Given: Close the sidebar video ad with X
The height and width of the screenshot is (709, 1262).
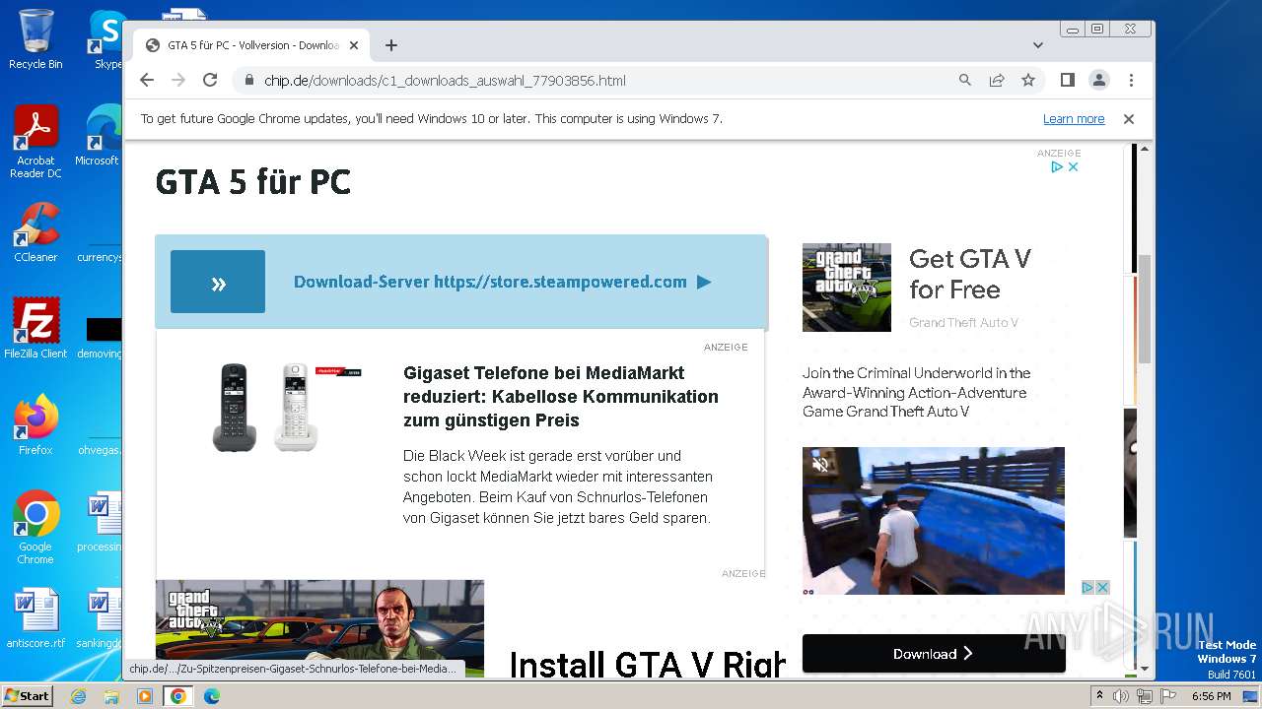Looking at the screenshot, I should point(1103,588).
